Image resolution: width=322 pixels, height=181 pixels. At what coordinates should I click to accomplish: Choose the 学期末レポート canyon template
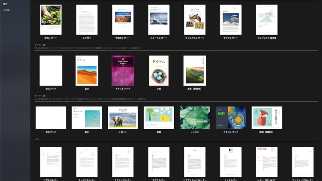[x=123, y=20]
